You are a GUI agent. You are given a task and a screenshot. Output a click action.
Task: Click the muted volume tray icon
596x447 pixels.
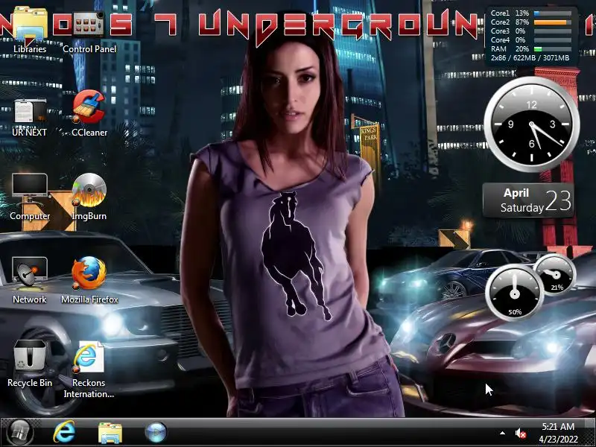[520, 434]
